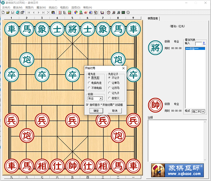Click the clipboard paste toolbar icon
The image size is (211, 181).
click(x=53, y=13)
